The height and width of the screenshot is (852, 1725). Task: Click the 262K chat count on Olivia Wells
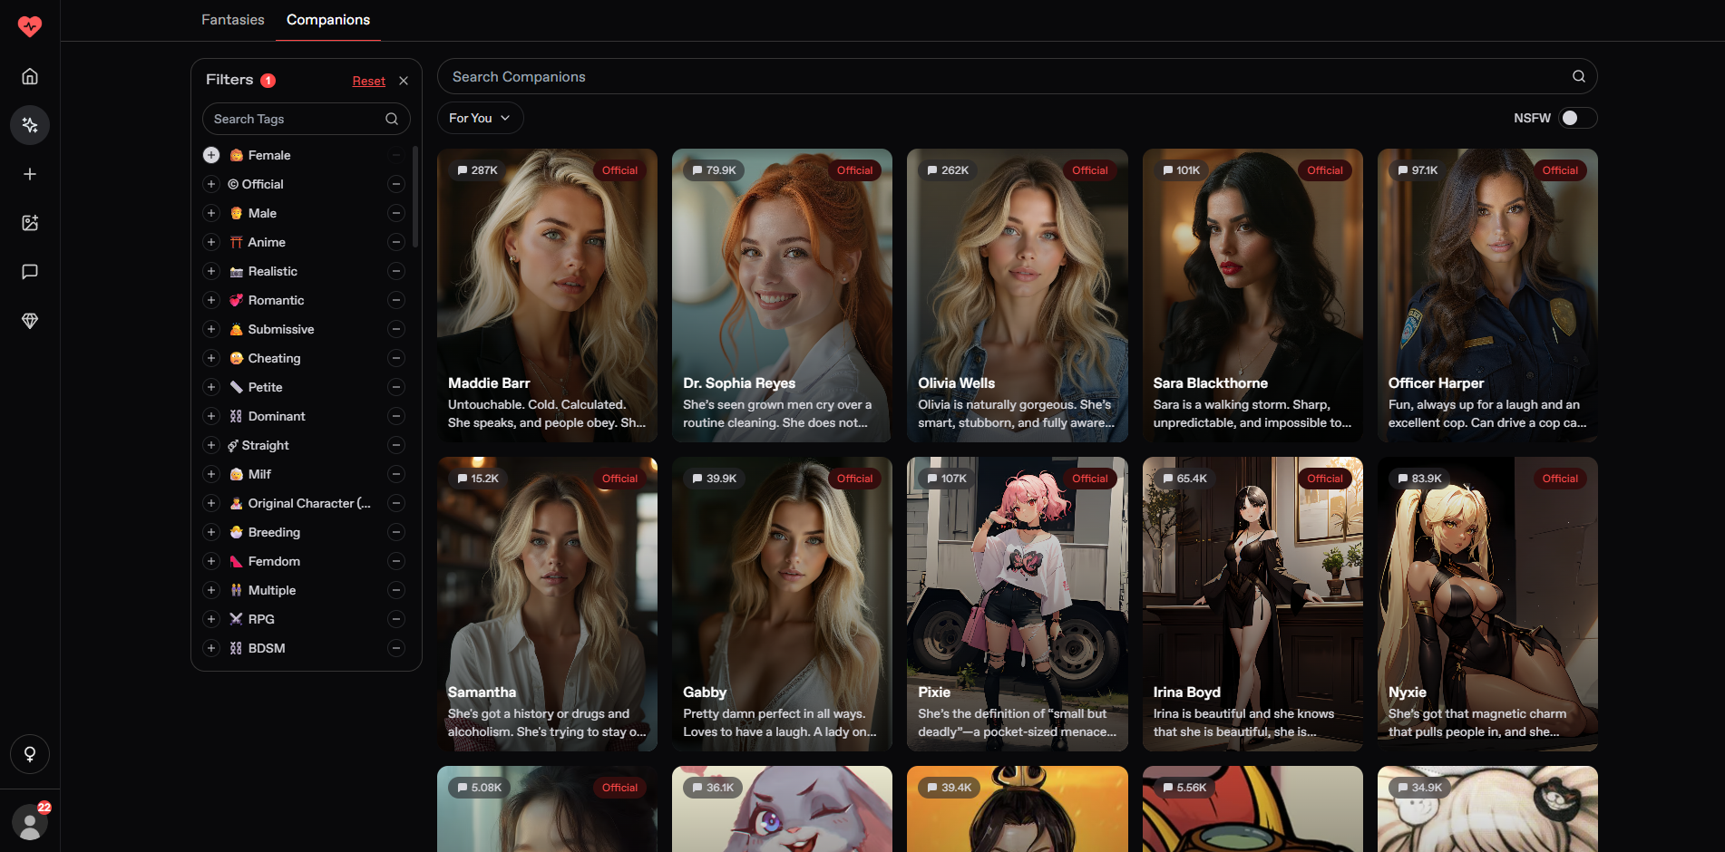(948, 170)
